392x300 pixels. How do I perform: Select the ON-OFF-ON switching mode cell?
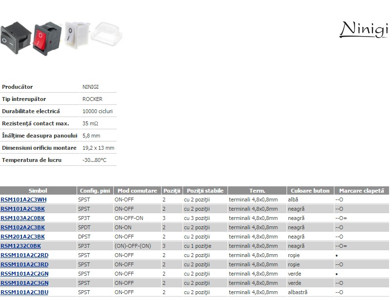coord(129,218)
